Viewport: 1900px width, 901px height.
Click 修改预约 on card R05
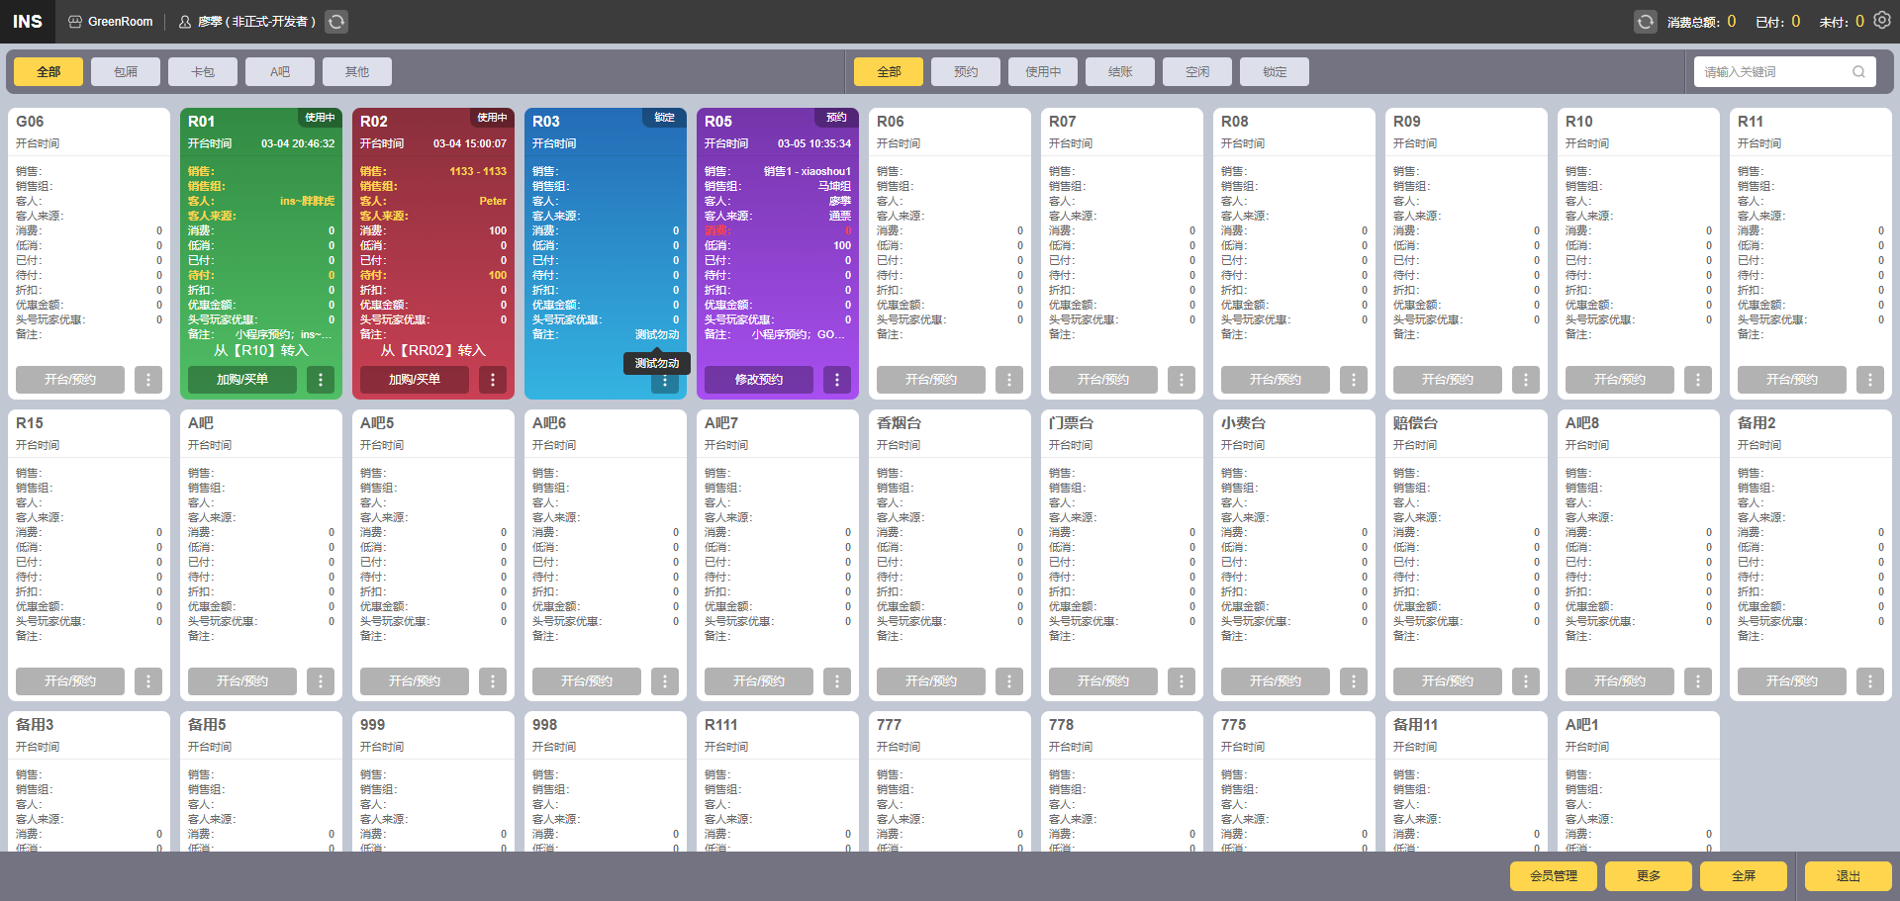pos(759,380)
